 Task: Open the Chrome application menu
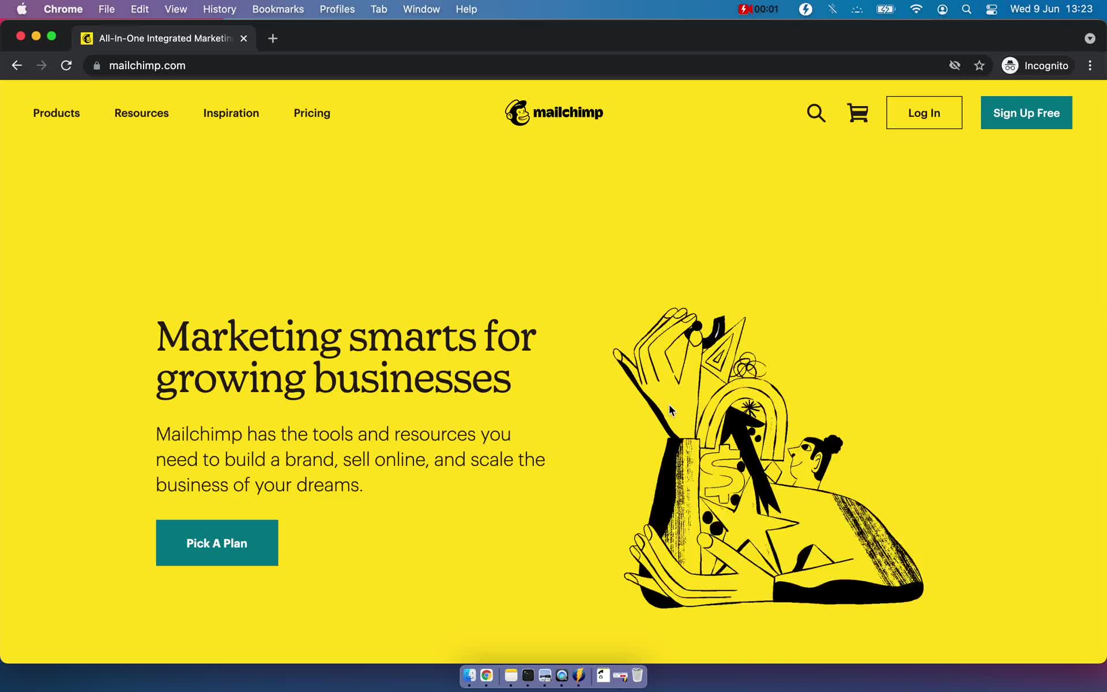(63, 9)
